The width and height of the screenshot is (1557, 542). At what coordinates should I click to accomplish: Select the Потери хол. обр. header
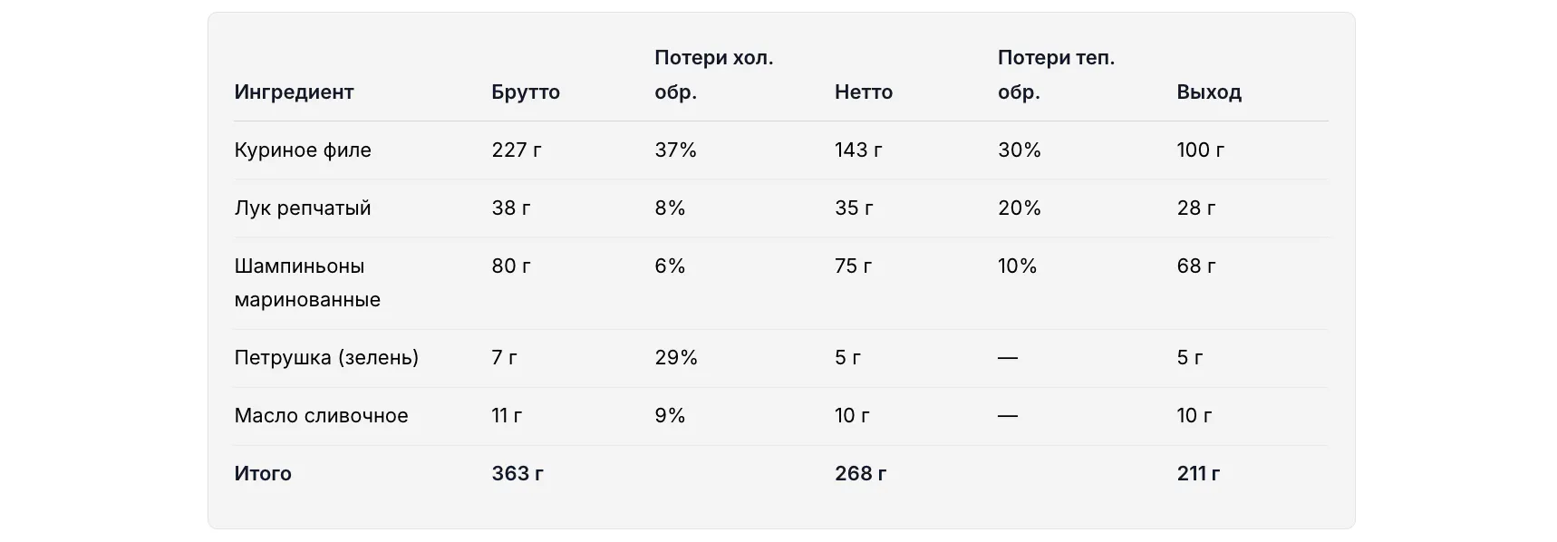(x=714, y=75)
